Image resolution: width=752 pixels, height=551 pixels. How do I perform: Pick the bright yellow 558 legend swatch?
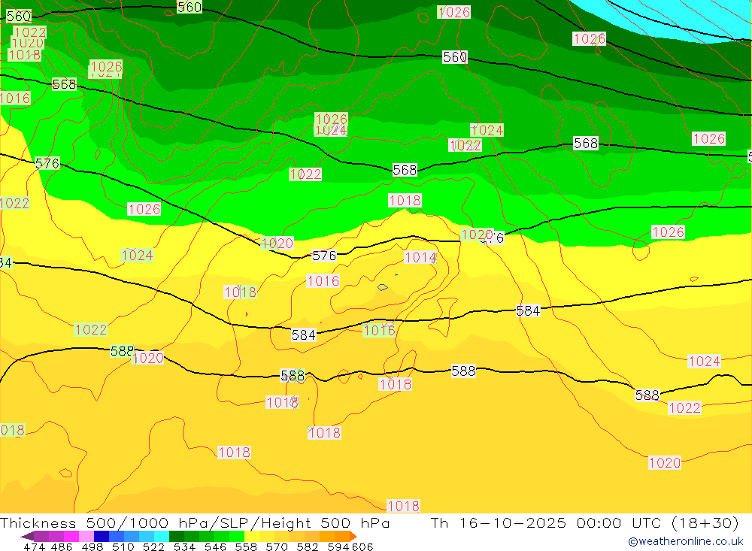point(252,536)
